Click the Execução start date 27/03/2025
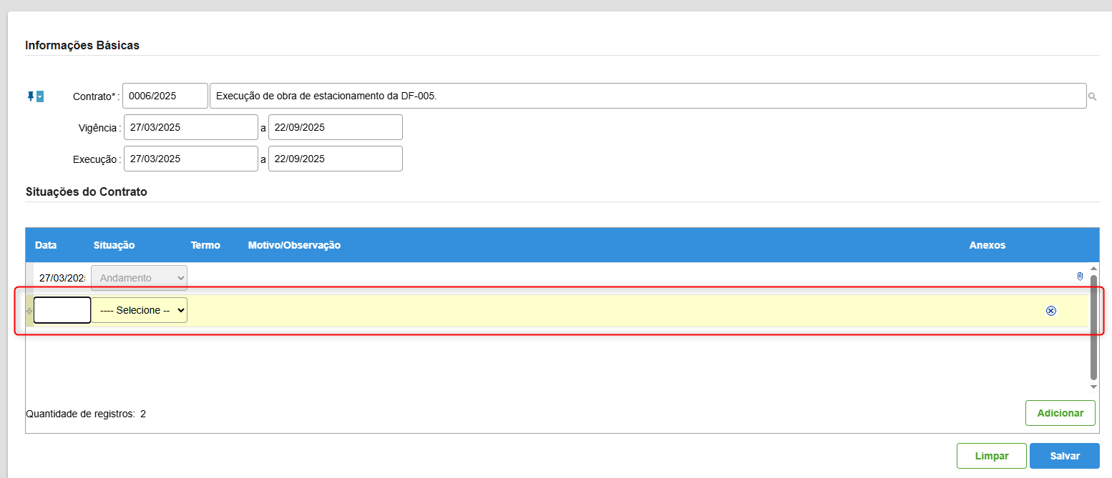 (x=191, y=159)
